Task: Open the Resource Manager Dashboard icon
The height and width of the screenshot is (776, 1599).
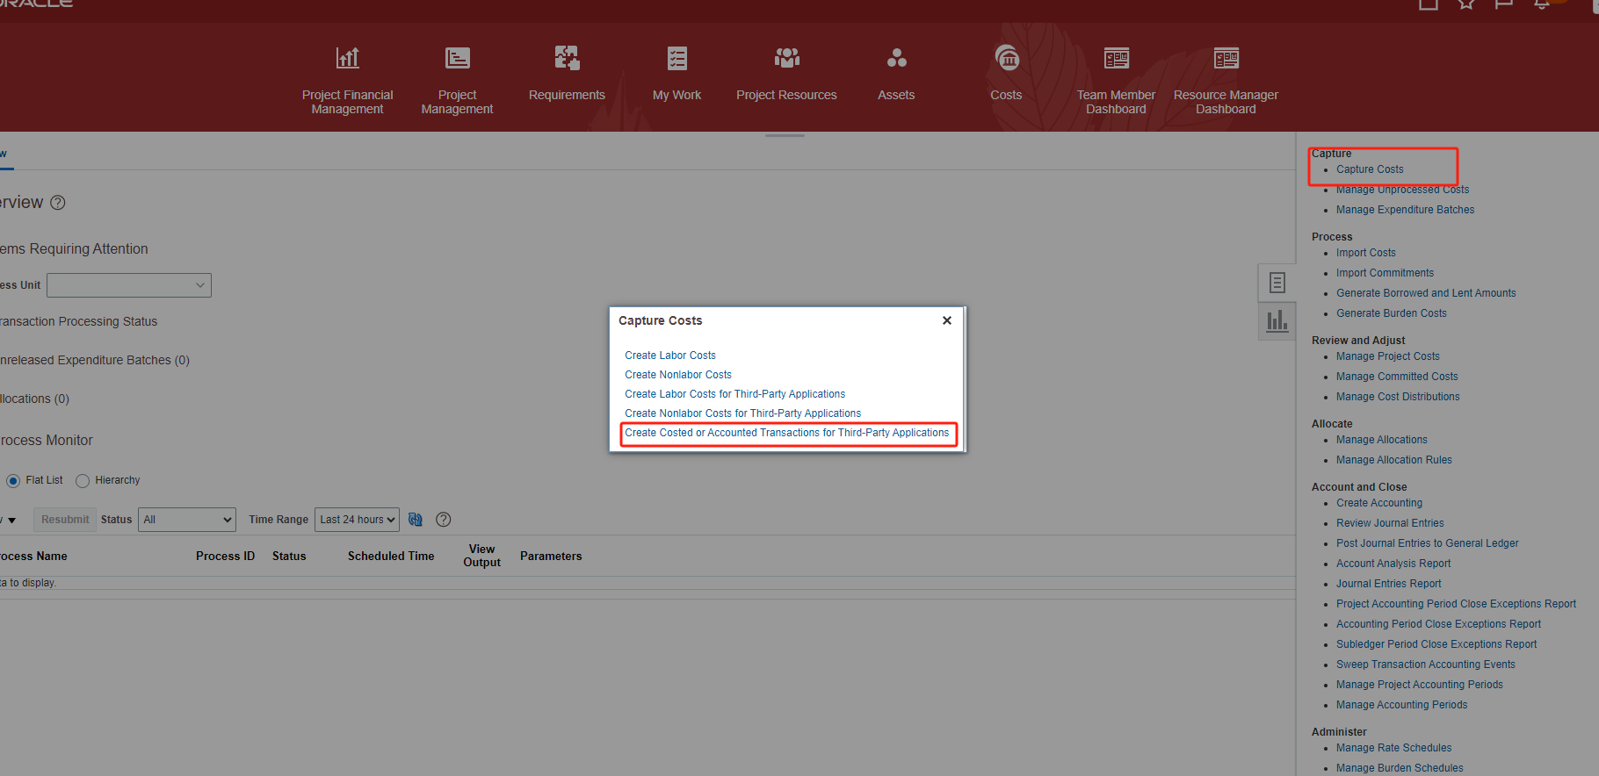Action: pyautogui.click(x=1226, y=58)
